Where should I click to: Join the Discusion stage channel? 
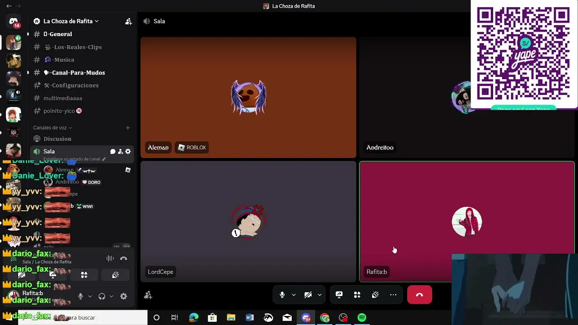82,139
